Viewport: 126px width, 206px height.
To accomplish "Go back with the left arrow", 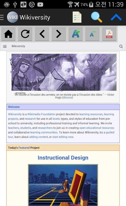I will click(42, 34).
